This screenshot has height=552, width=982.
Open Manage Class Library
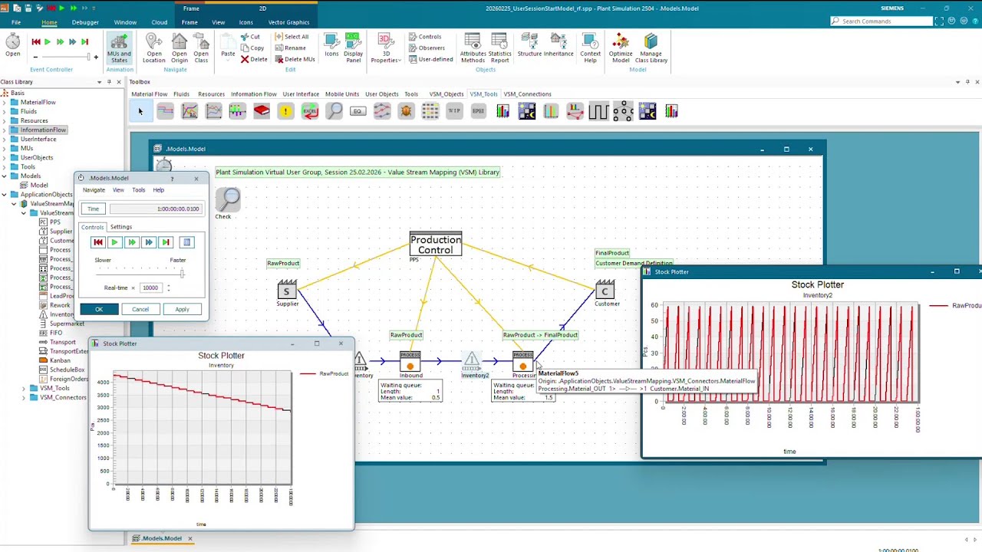pyautogui.click(x=651, y=48)
